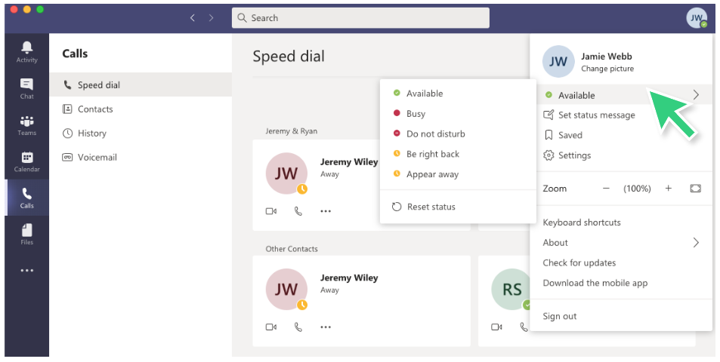Start audio call with Jeremy Wiley in Other Contacts
The height and width of the screenshot is (362, 720).
[x=298, y=327]
